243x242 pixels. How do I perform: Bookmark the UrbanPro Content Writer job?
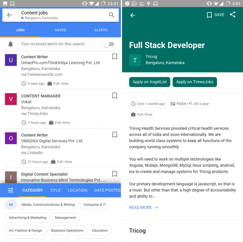[115, 56]
